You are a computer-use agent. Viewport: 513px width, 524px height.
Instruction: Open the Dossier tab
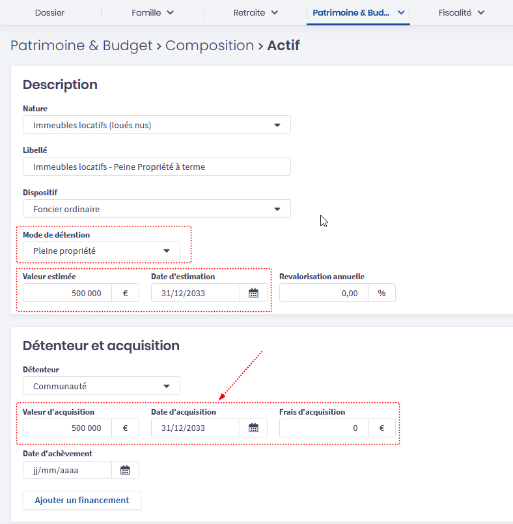click(49, 12)
